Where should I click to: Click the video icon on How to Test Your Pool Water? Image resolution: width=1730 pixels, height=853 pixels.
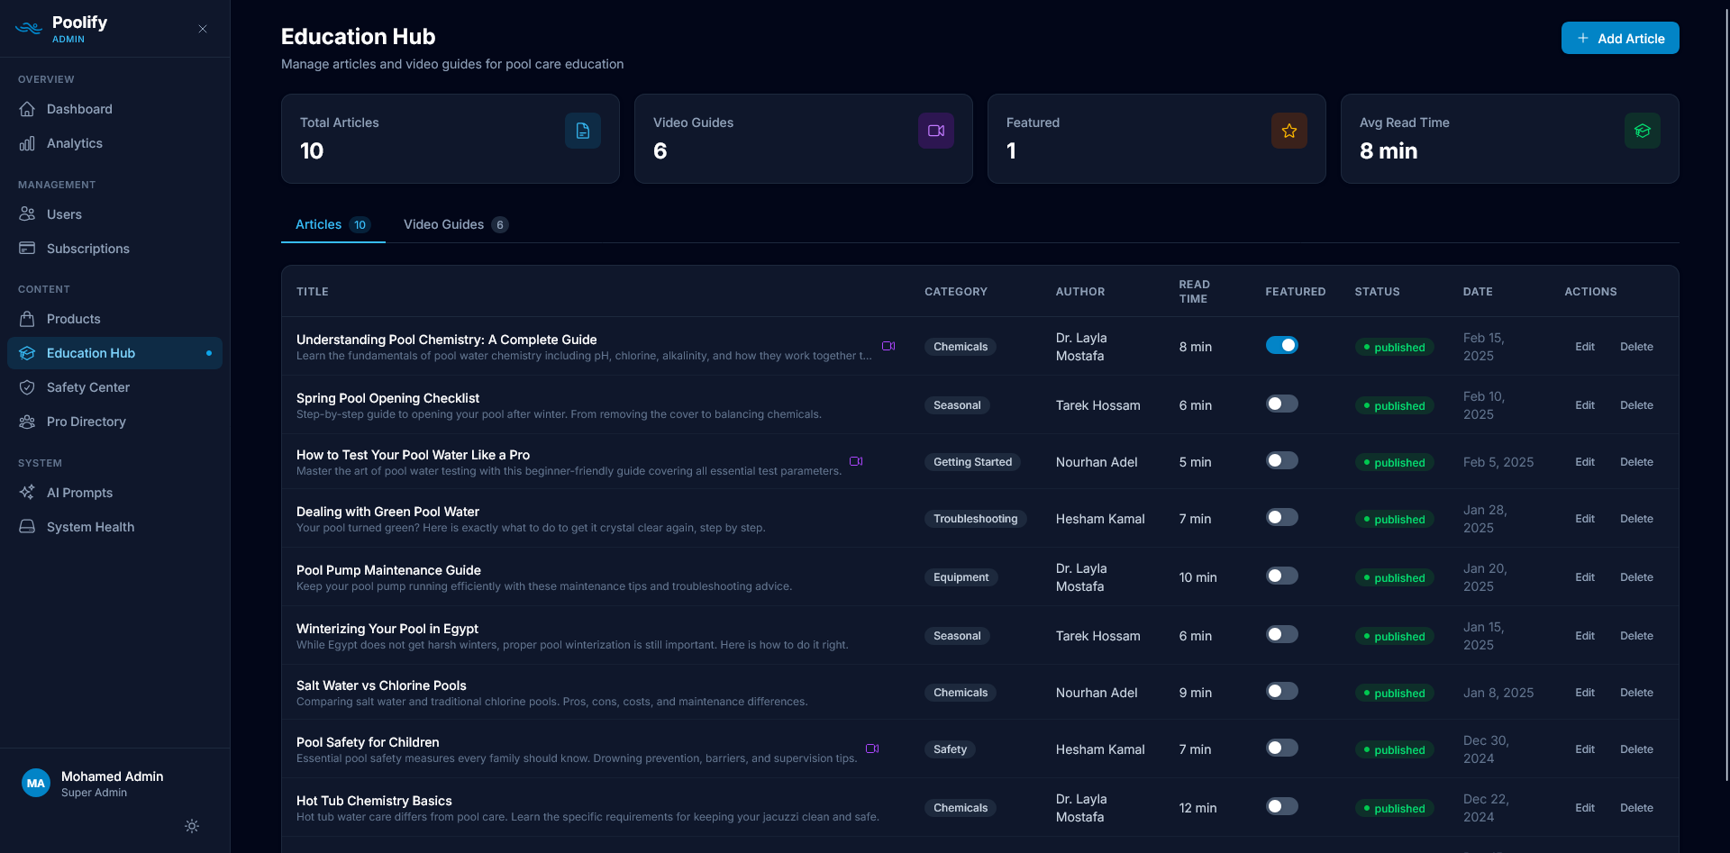click(x=856, y=461)
